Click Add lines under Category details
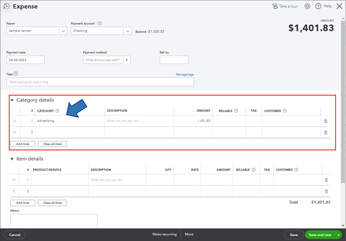The image size is (346, 241). pos(23,144)
